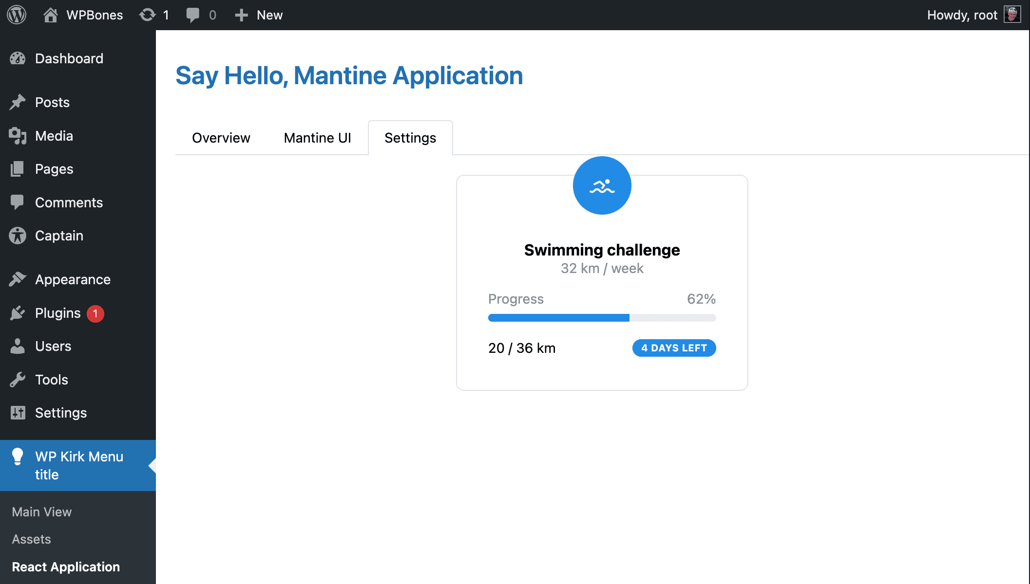
Task: Click the swimming challenge progress bar
Action: (602, 317)
